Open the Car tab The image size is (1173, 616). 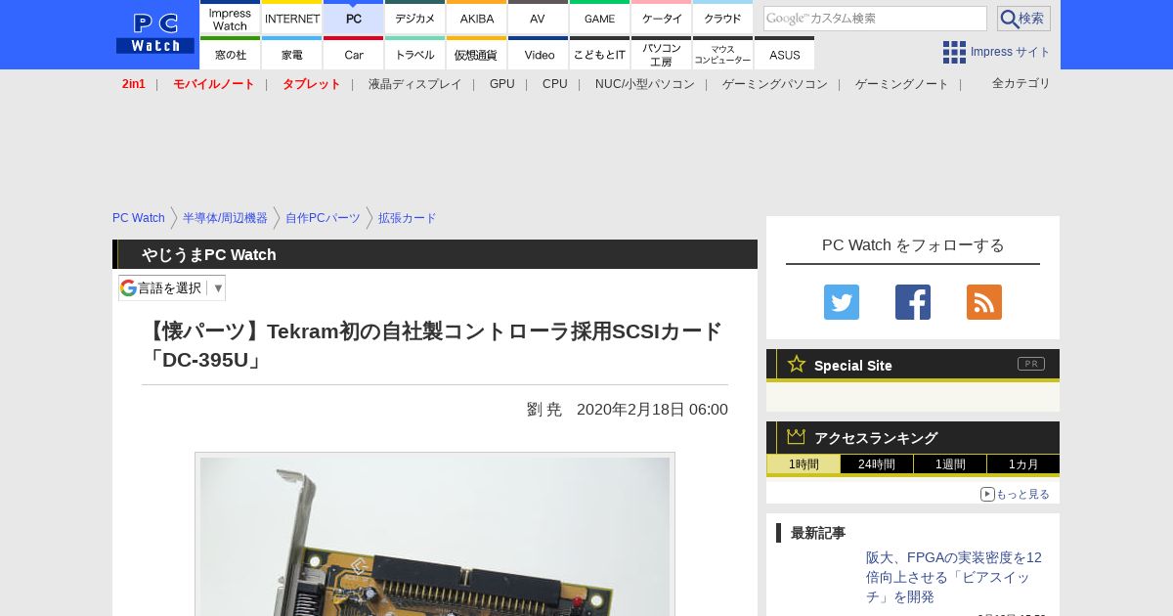(354, 54)
